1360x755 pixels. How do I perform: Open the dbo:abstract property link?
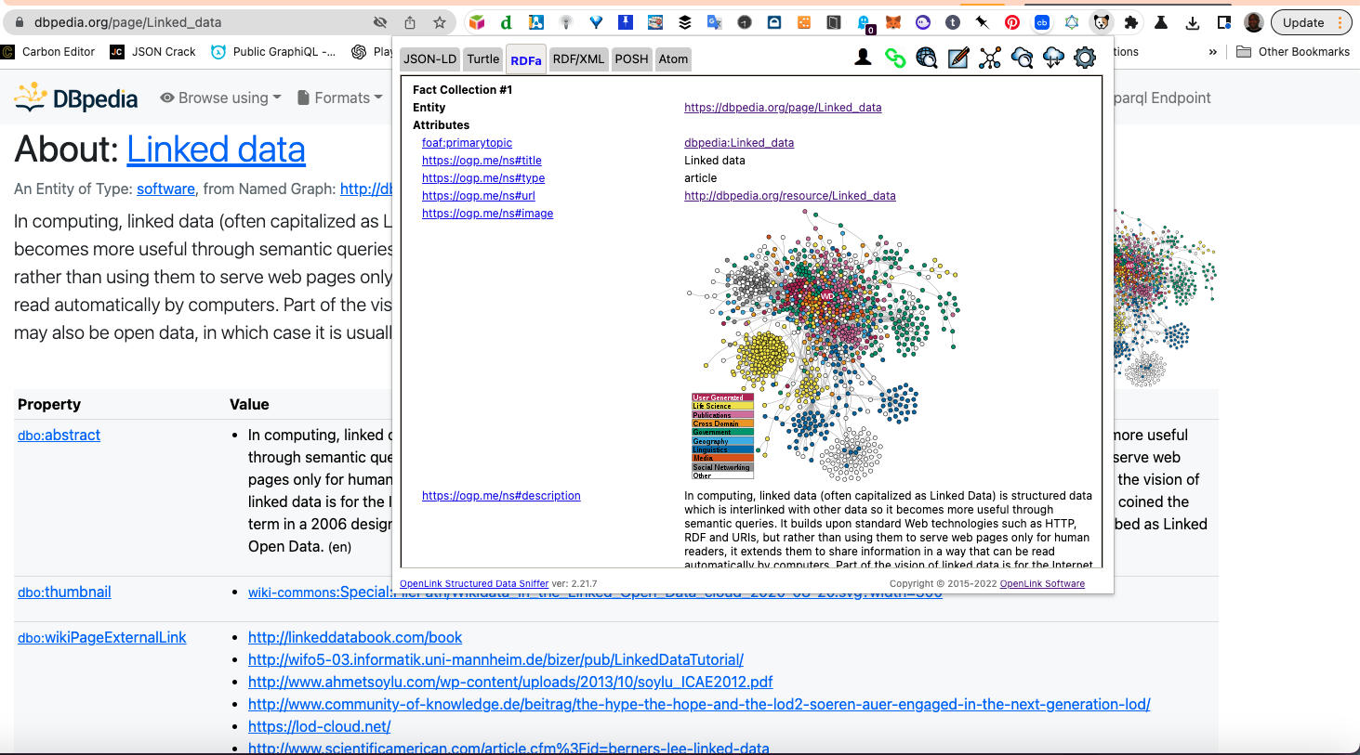click(59, 435)
